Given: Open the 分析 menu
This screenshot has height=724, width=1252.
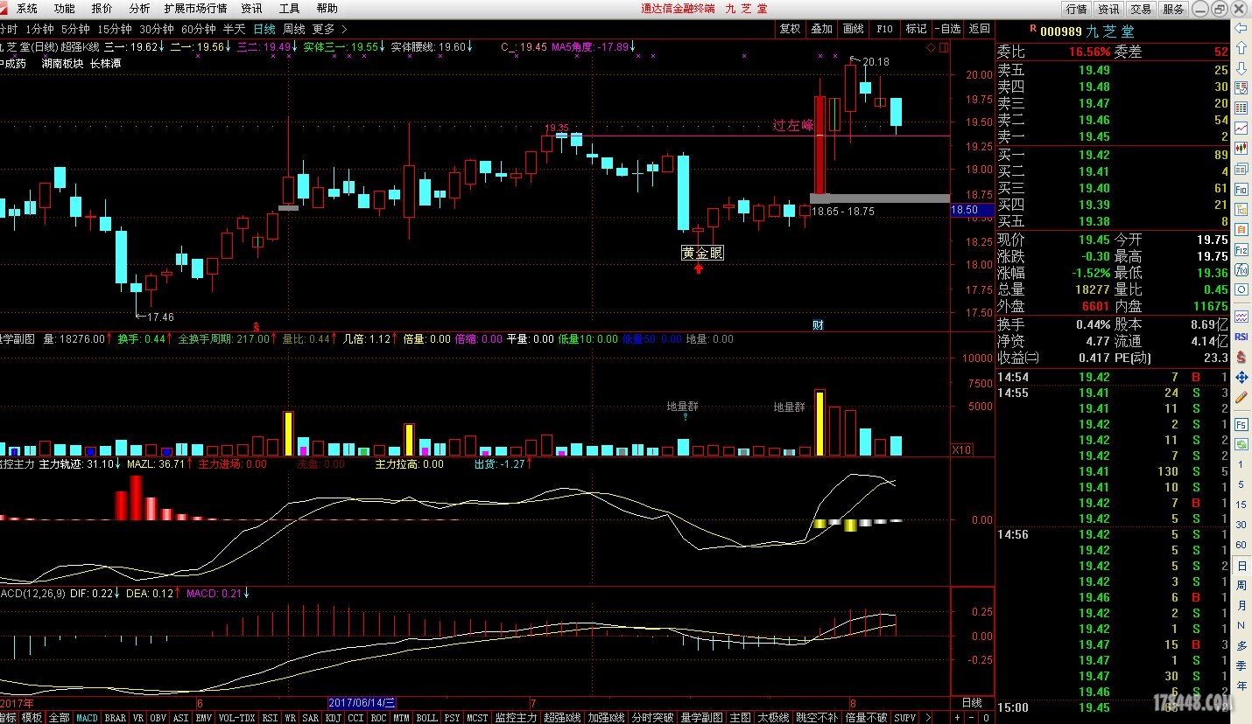Looking at the screenshot, I should 139,9.
